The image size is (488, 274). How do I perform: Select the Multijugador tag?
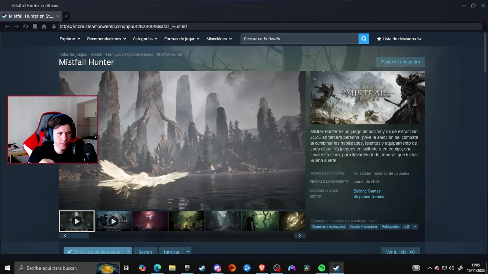pyautogui.click(x=390, y=226)
